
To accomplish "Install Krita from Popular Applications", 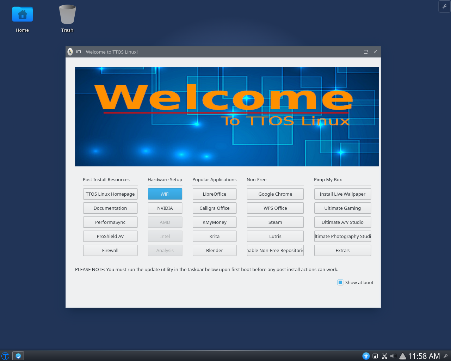I will pyautogui.click(x=215, y=236).
